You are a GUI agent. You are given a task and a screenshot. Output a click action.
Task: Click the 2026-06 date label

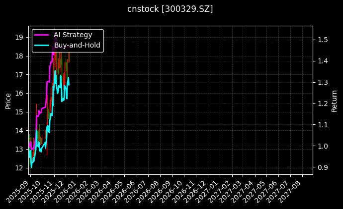124,192
